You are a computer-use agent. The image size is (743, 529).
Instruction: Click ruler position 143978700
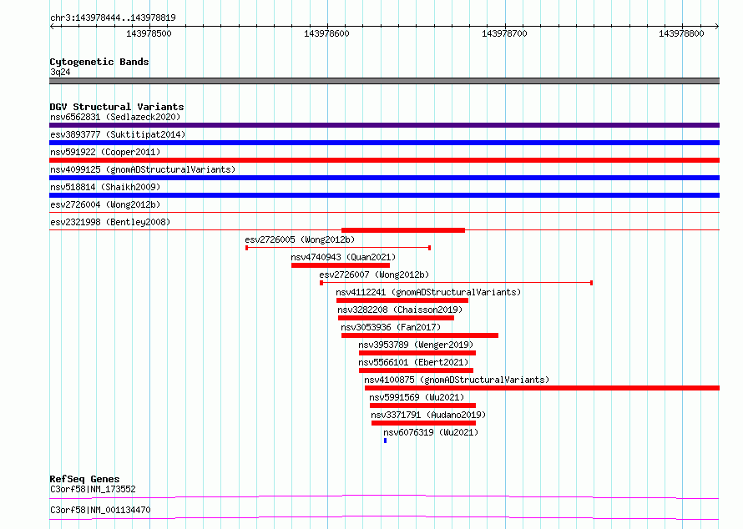[504, 33]
